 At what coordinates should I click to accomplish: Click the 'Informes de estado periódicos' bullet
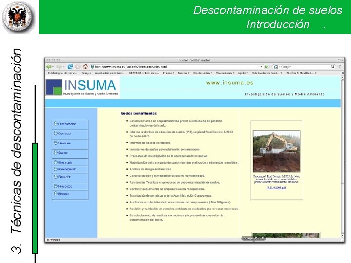coord(150,143)
